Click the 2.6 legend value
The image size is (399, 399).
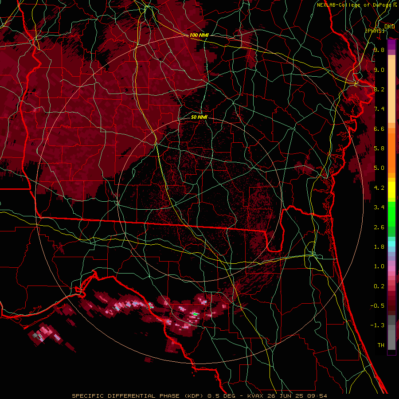379,227
